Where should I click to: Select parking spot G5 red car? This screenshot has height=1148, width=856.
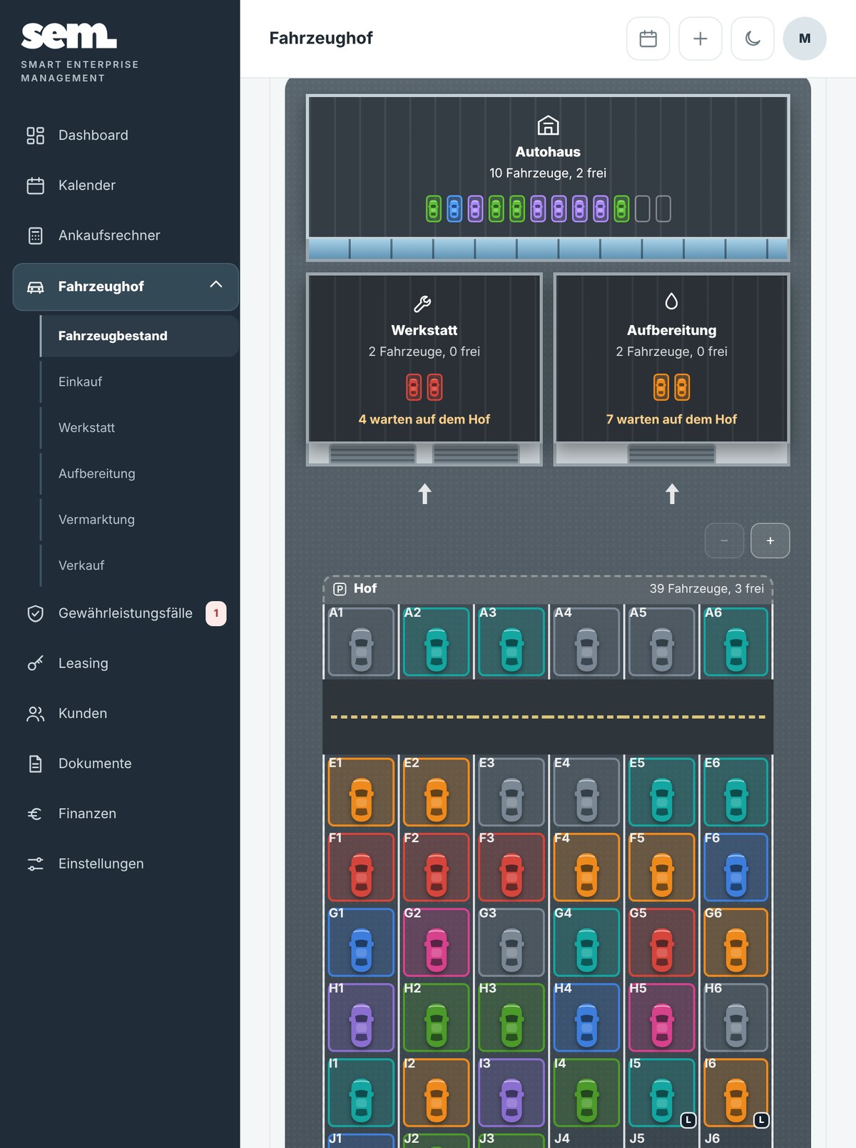(x=662, y=943)
